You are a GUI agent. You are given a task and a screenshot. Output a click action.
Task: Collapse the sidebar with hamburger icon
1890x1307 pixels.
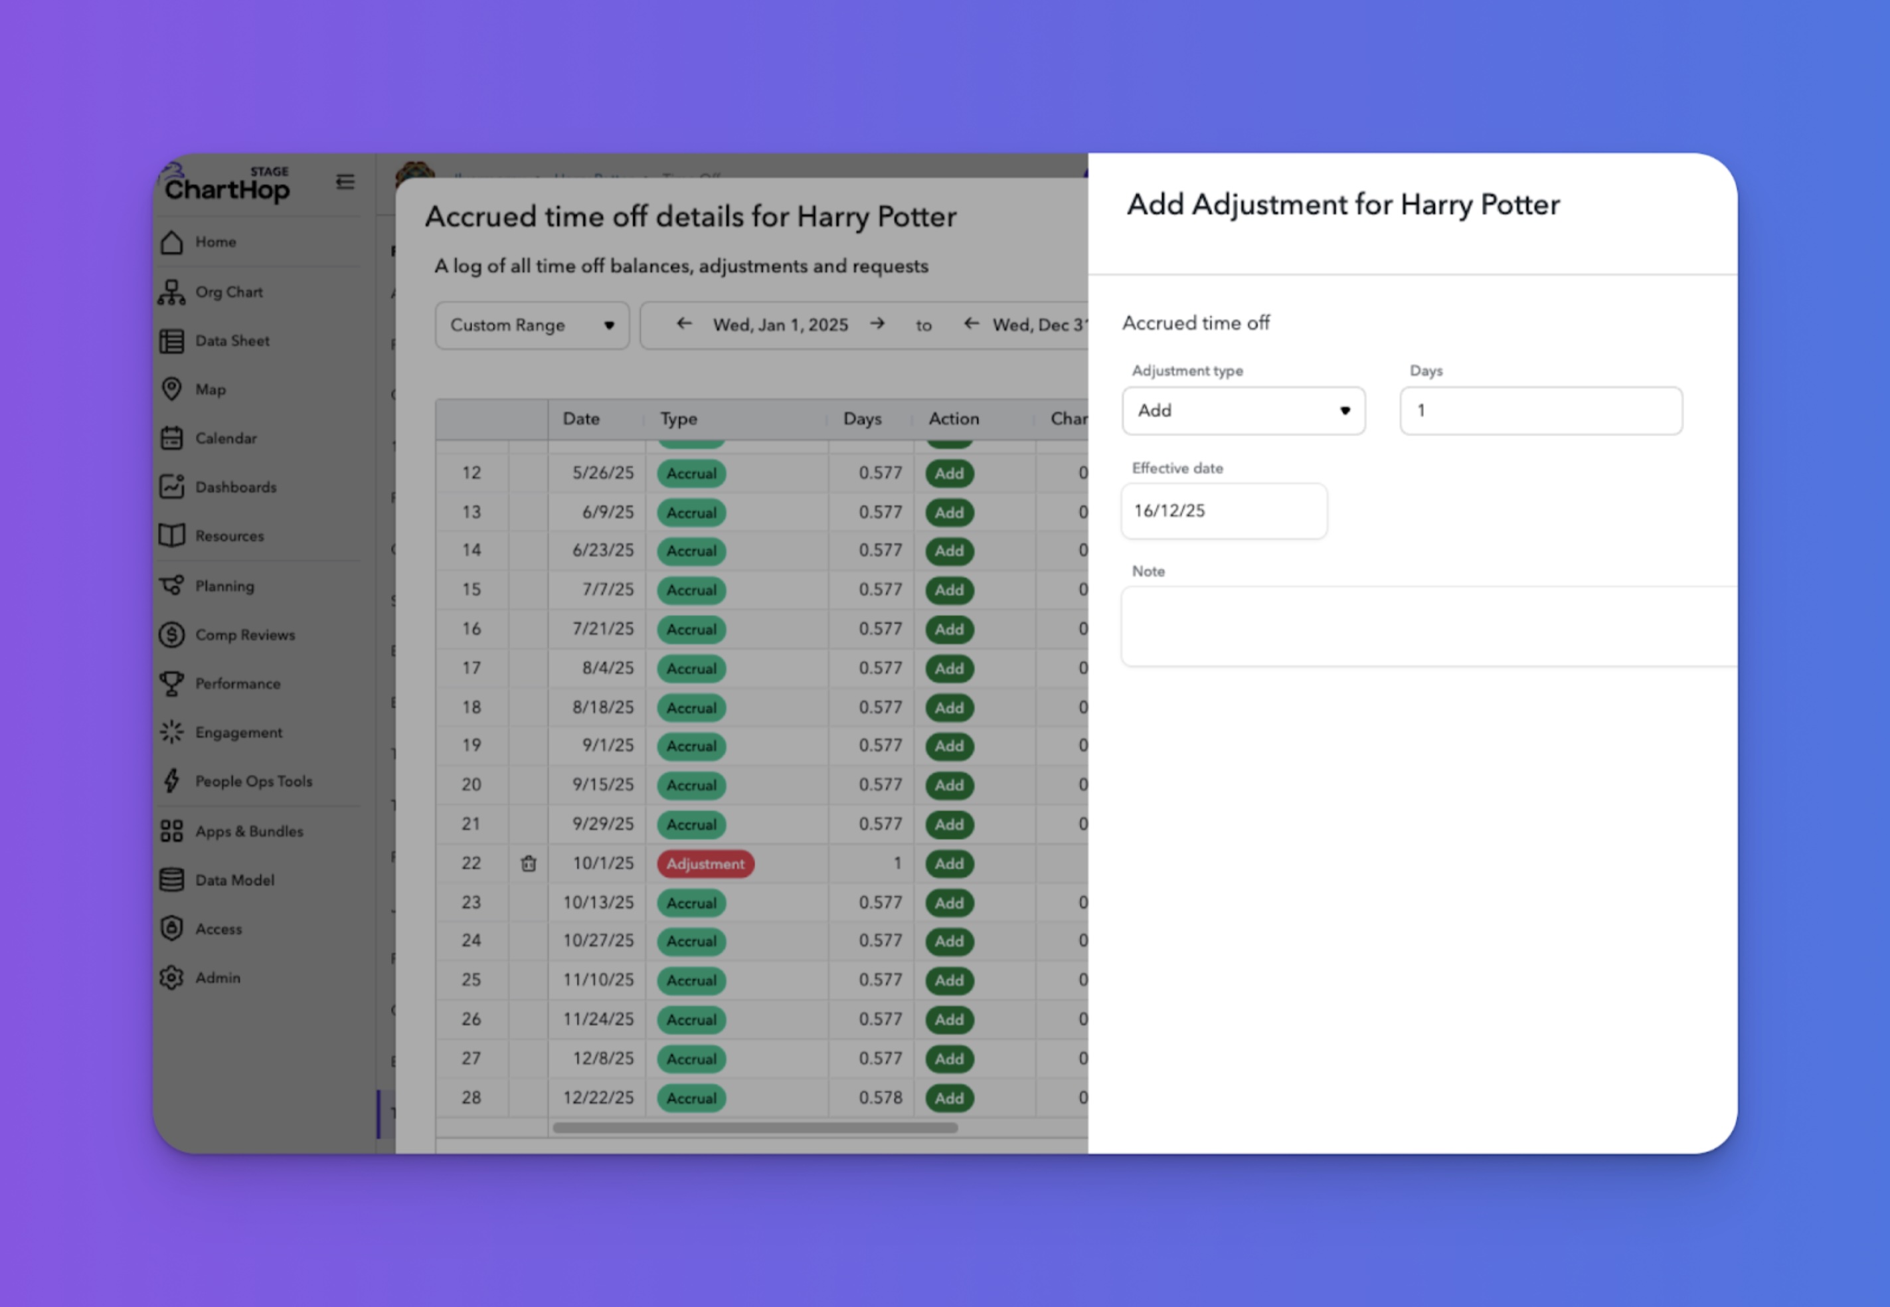(345, 182)
